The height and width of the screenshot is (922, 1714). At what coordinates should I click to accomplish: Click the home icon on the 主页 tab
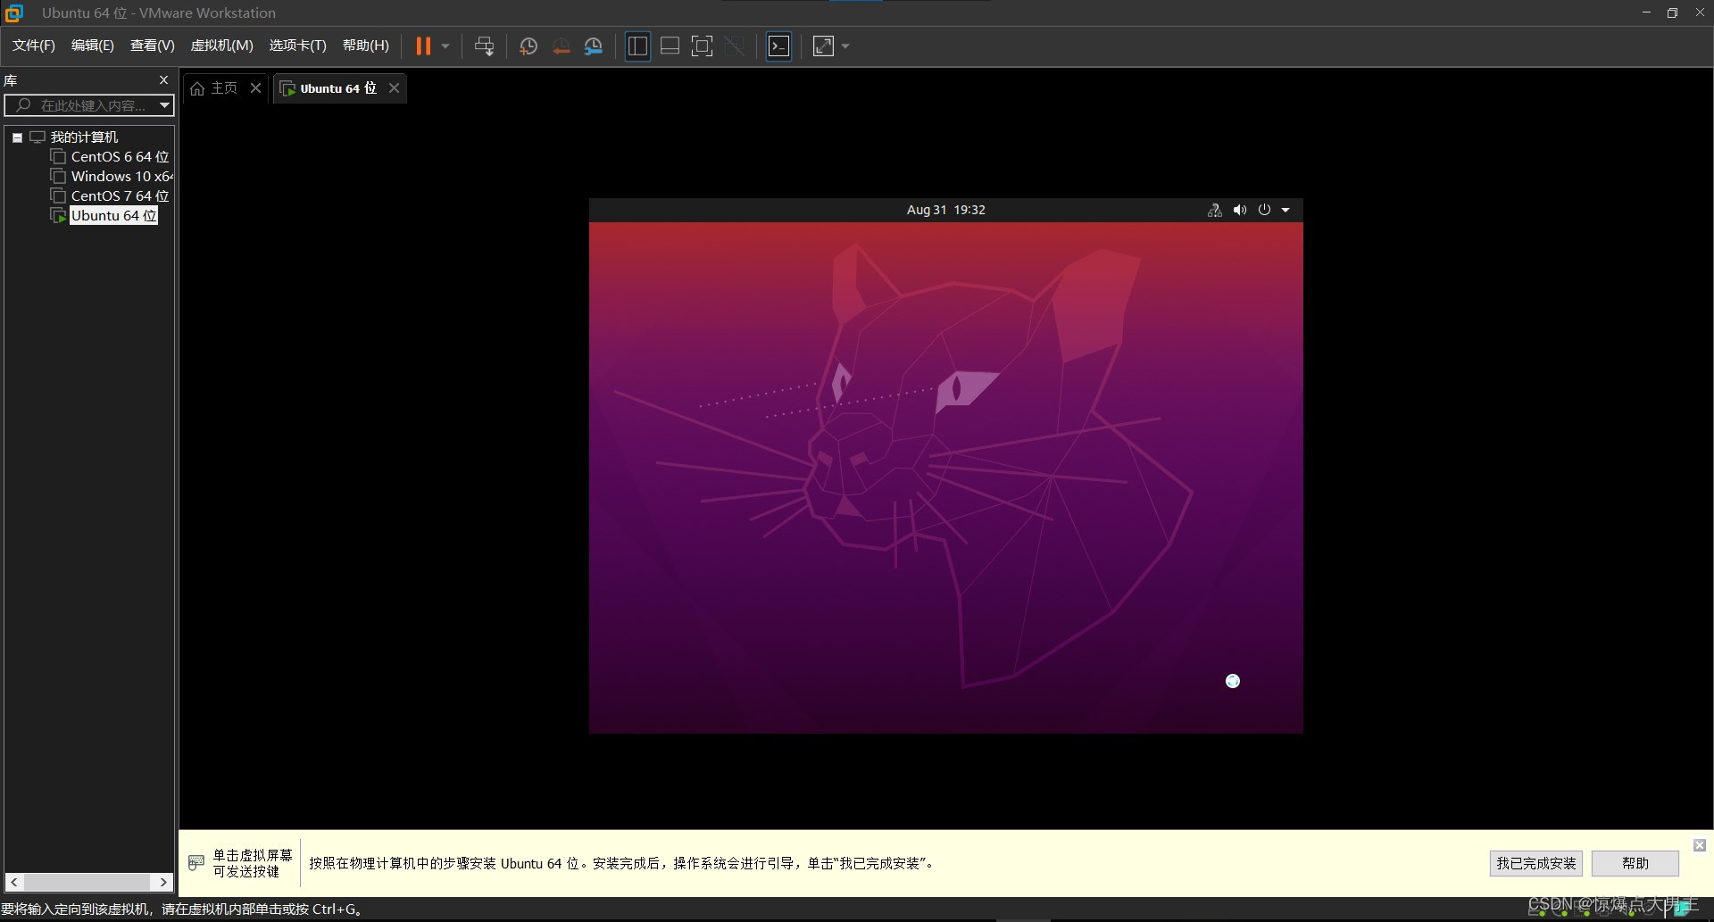point(197,88)
